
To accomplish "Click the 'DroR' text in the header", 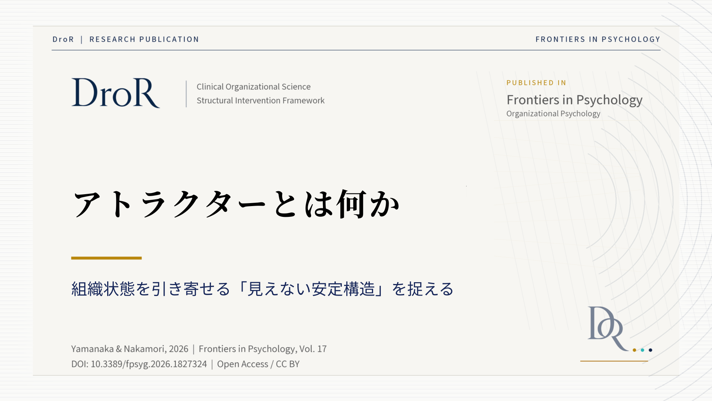I will [63, 39].
